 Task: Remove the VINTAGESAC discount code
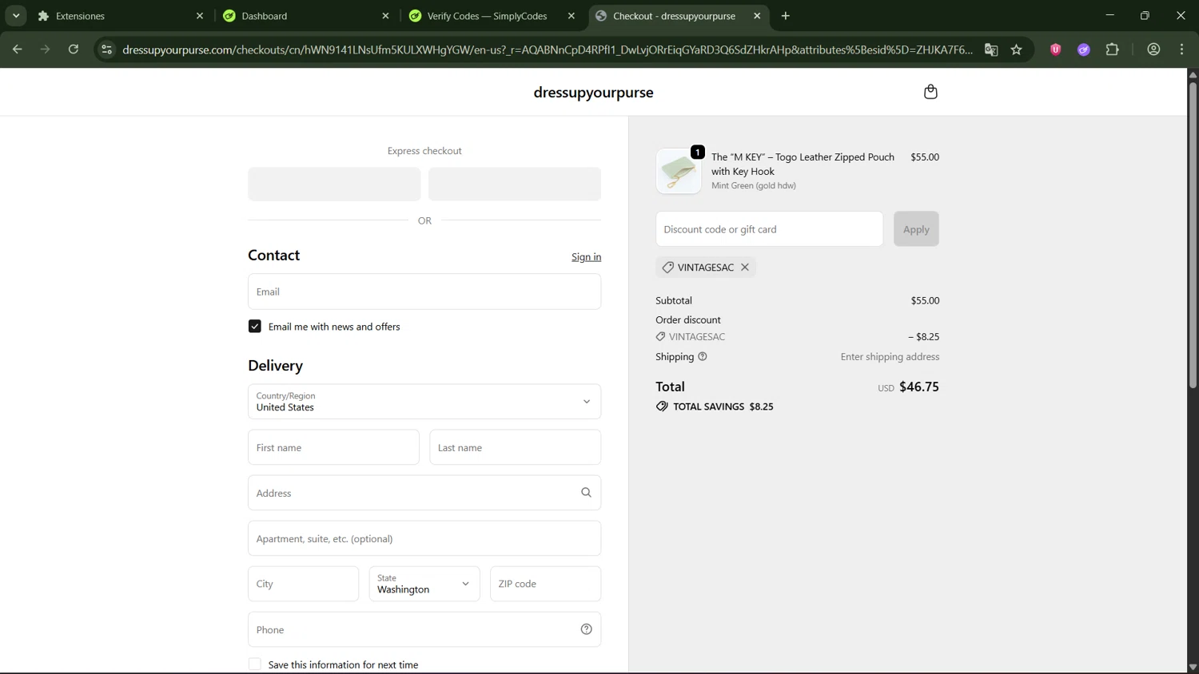pos(745,268)
